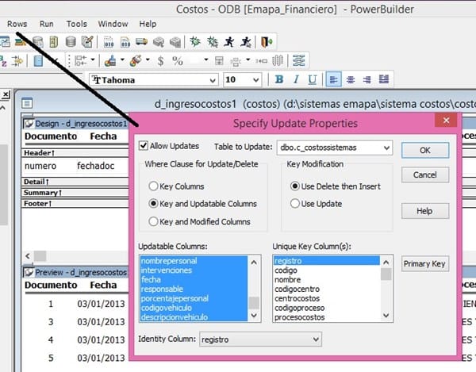Click the Primary Key button

coord(425,264)
